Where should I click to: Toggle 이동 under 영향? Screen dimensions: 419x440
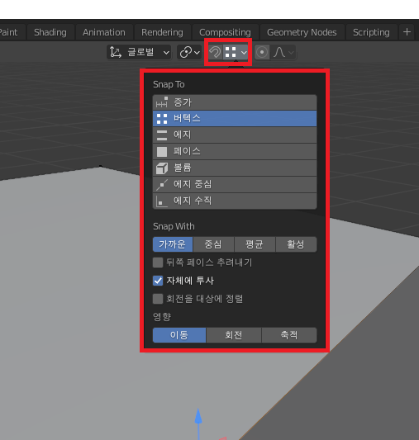[x=179, y=335]
